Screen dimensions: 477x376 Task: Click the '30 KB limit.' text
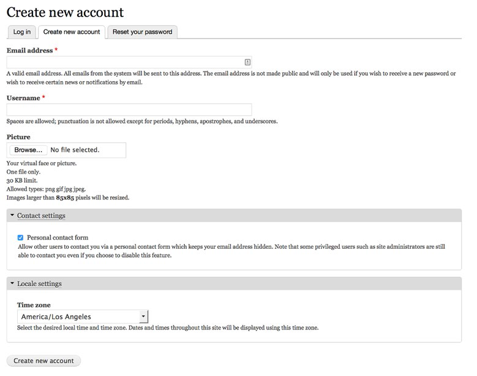pyautogui.click(x=22, y=180)
